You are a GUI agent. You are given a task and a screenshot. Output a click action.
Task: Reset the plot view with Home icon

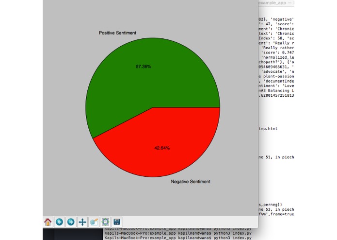point(48,222)
